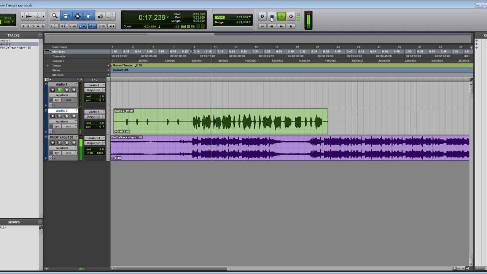Open the Groups list menu
Screen dimensions: 487x274
click(40, 222)
